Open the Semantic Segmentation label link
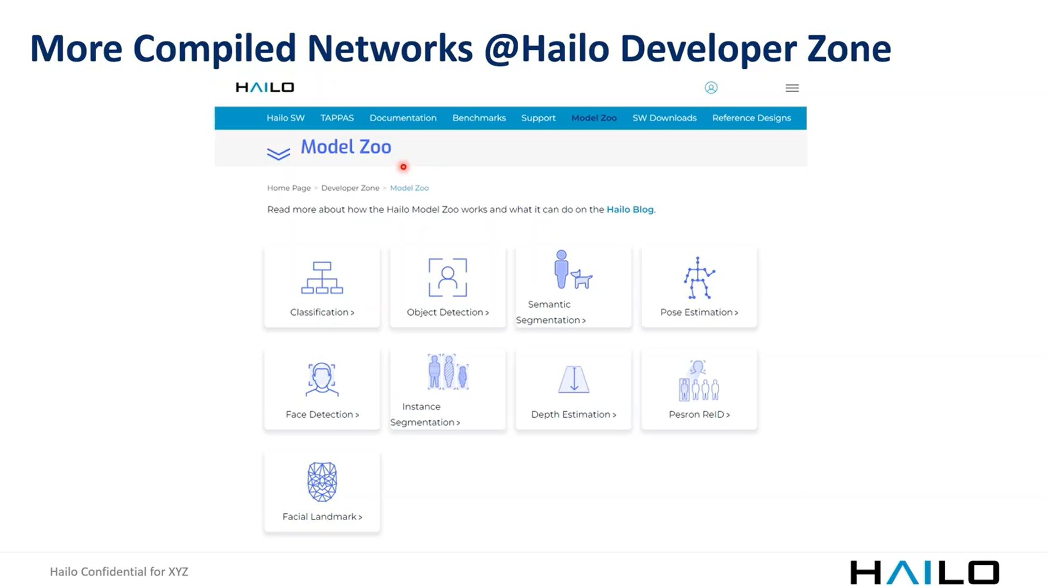 pyautogui.click(x=551, y=312)
